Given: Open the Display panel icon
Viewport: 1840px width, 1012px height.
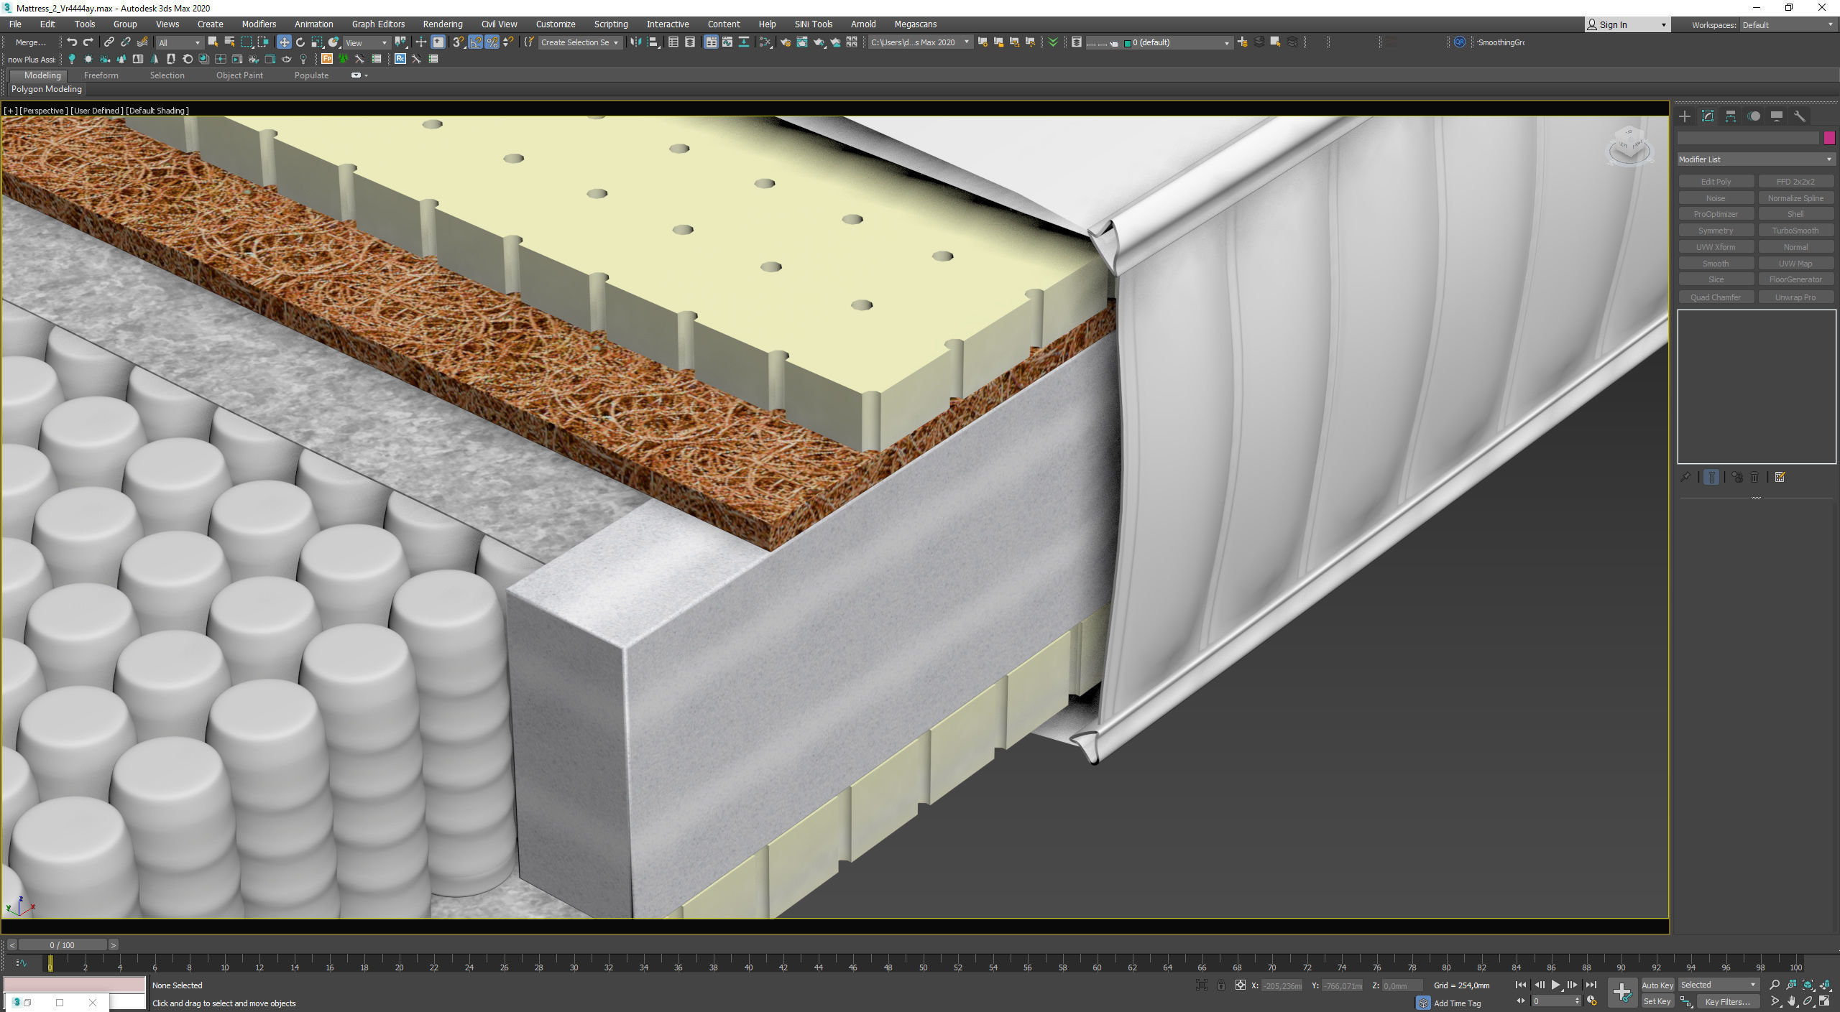Looking at the screenshot, I should (x=1777, y=116).
